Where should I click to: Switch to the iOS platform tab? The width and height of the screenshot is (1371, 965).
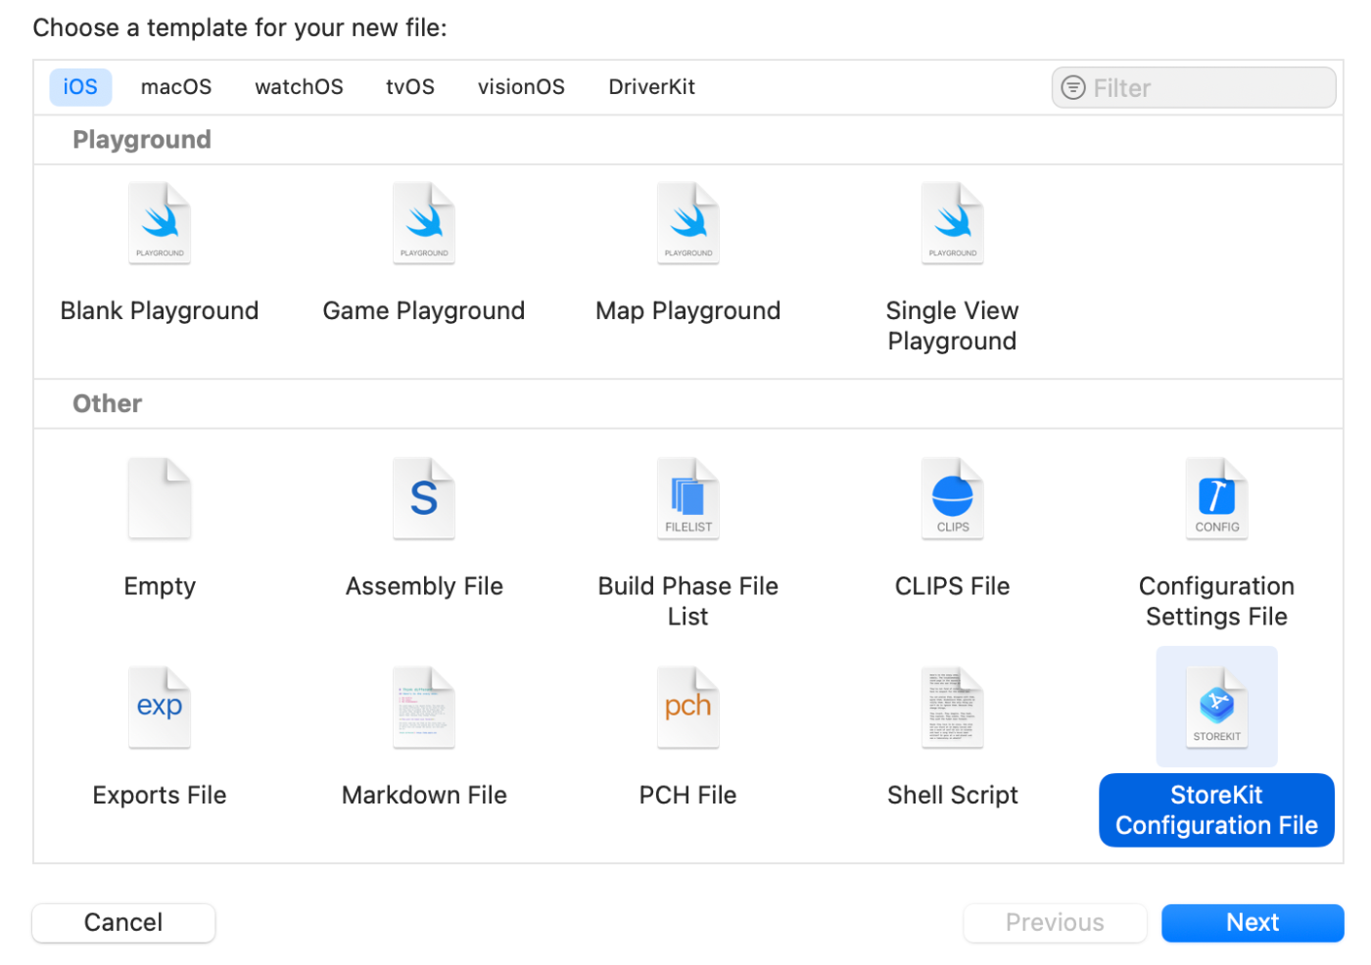(x=80, y=87)
